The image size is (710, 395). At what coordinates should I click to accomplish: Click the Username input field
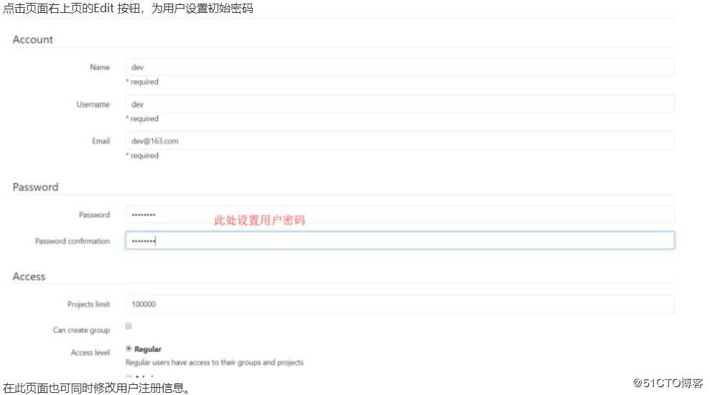[400, 104]
